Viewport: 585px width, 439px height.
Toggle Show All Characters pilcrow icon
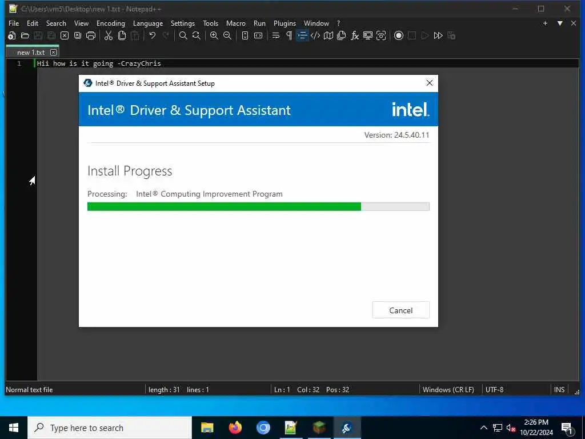click(x=289, y=36)
